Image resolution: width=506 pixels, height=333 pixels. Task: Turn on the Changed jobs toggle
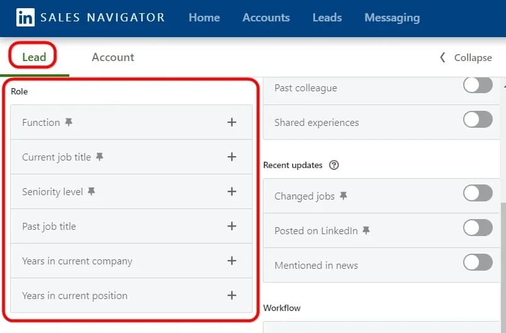pos(478,193)
